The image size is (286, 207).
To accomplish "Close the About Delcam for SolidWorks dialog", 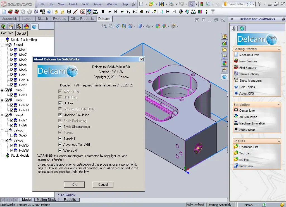I will click(x=142, y=59).
